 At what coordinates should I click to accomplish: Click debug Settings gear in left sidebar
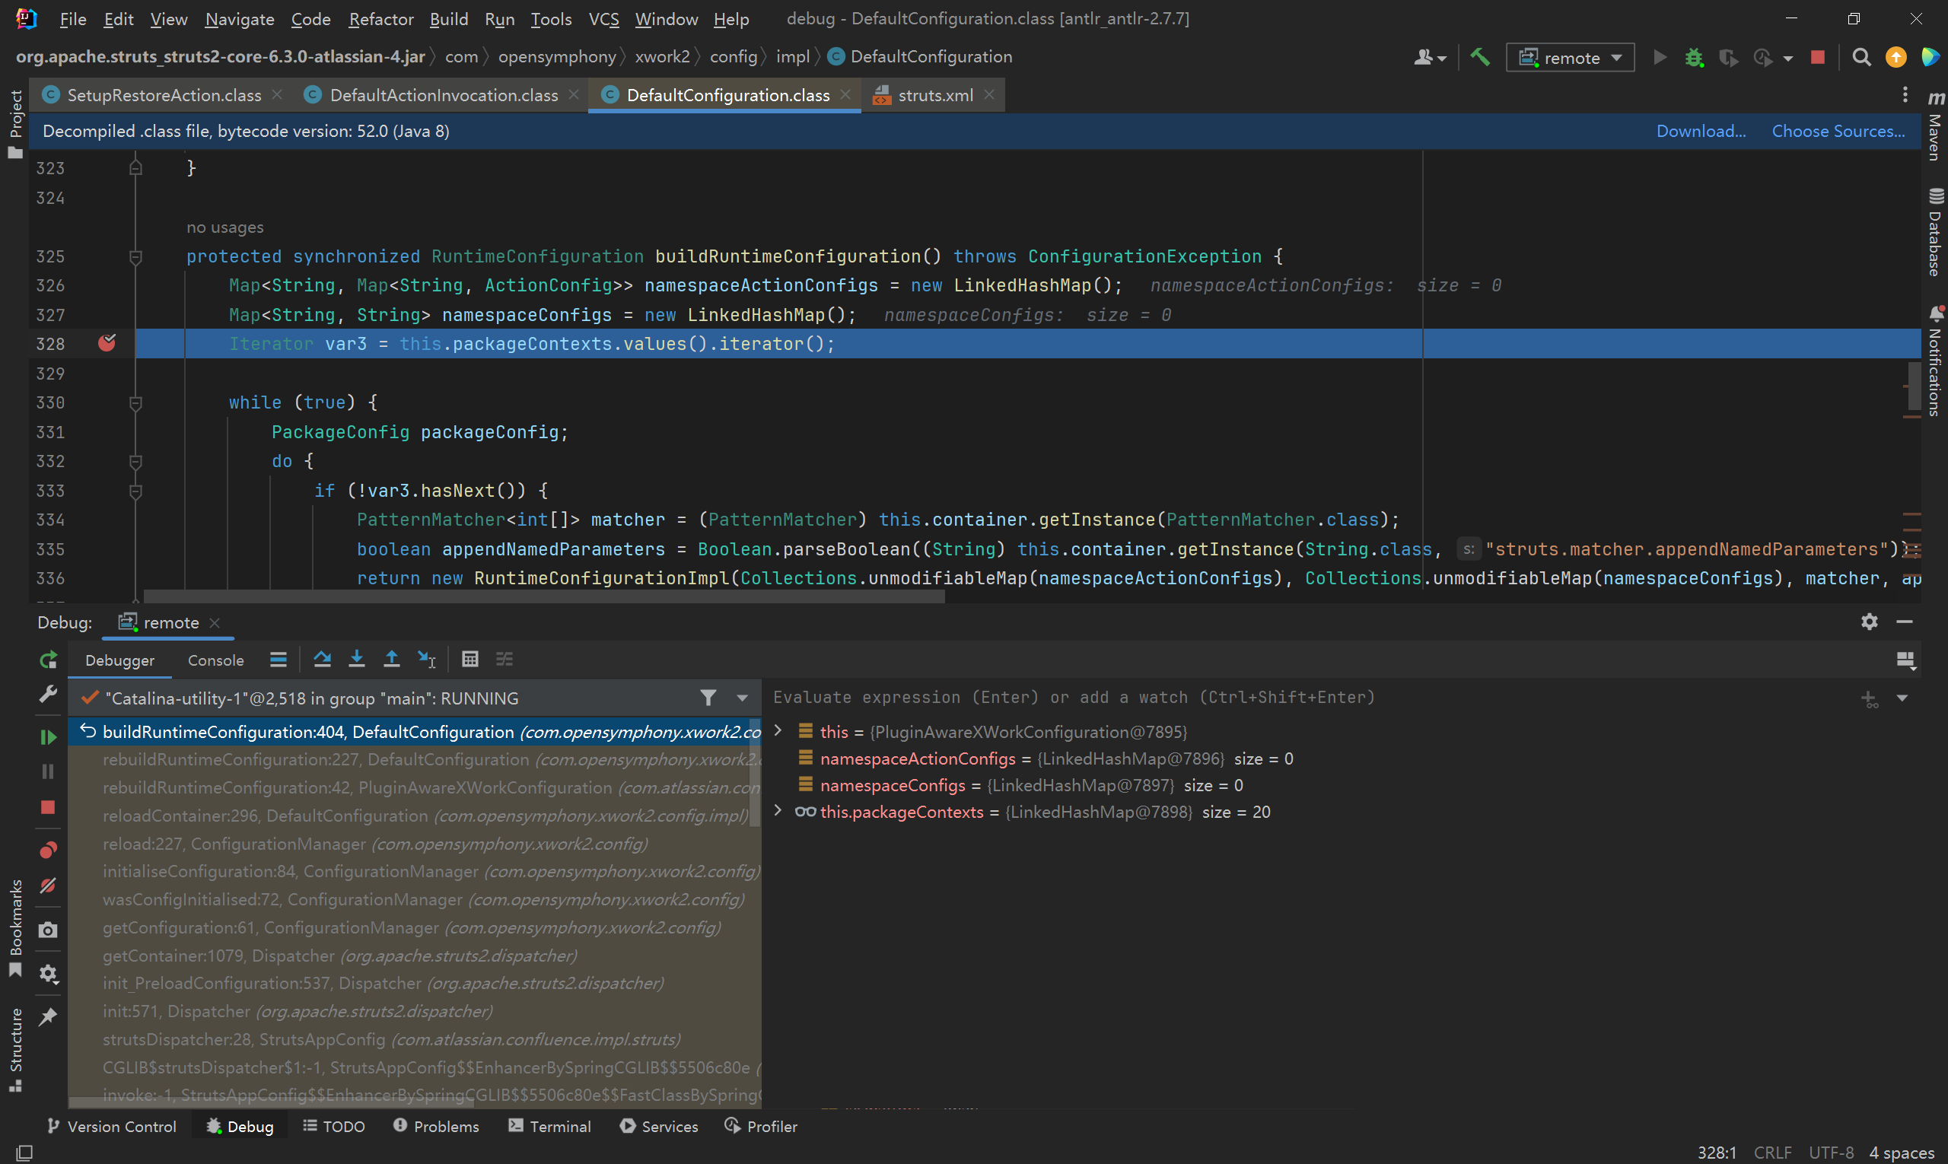(48, 973)
